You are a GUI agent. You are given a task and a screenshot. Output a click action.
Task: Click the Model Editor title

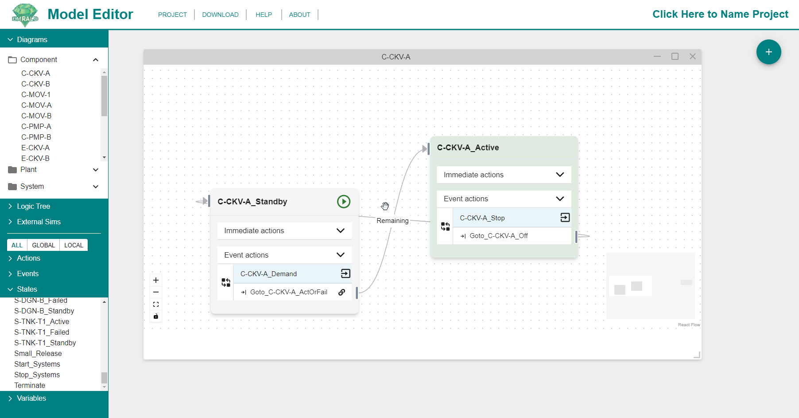tap(90, 14)
